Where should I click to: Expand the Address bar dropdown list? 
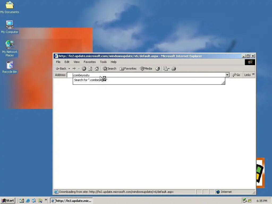point(227,75)
